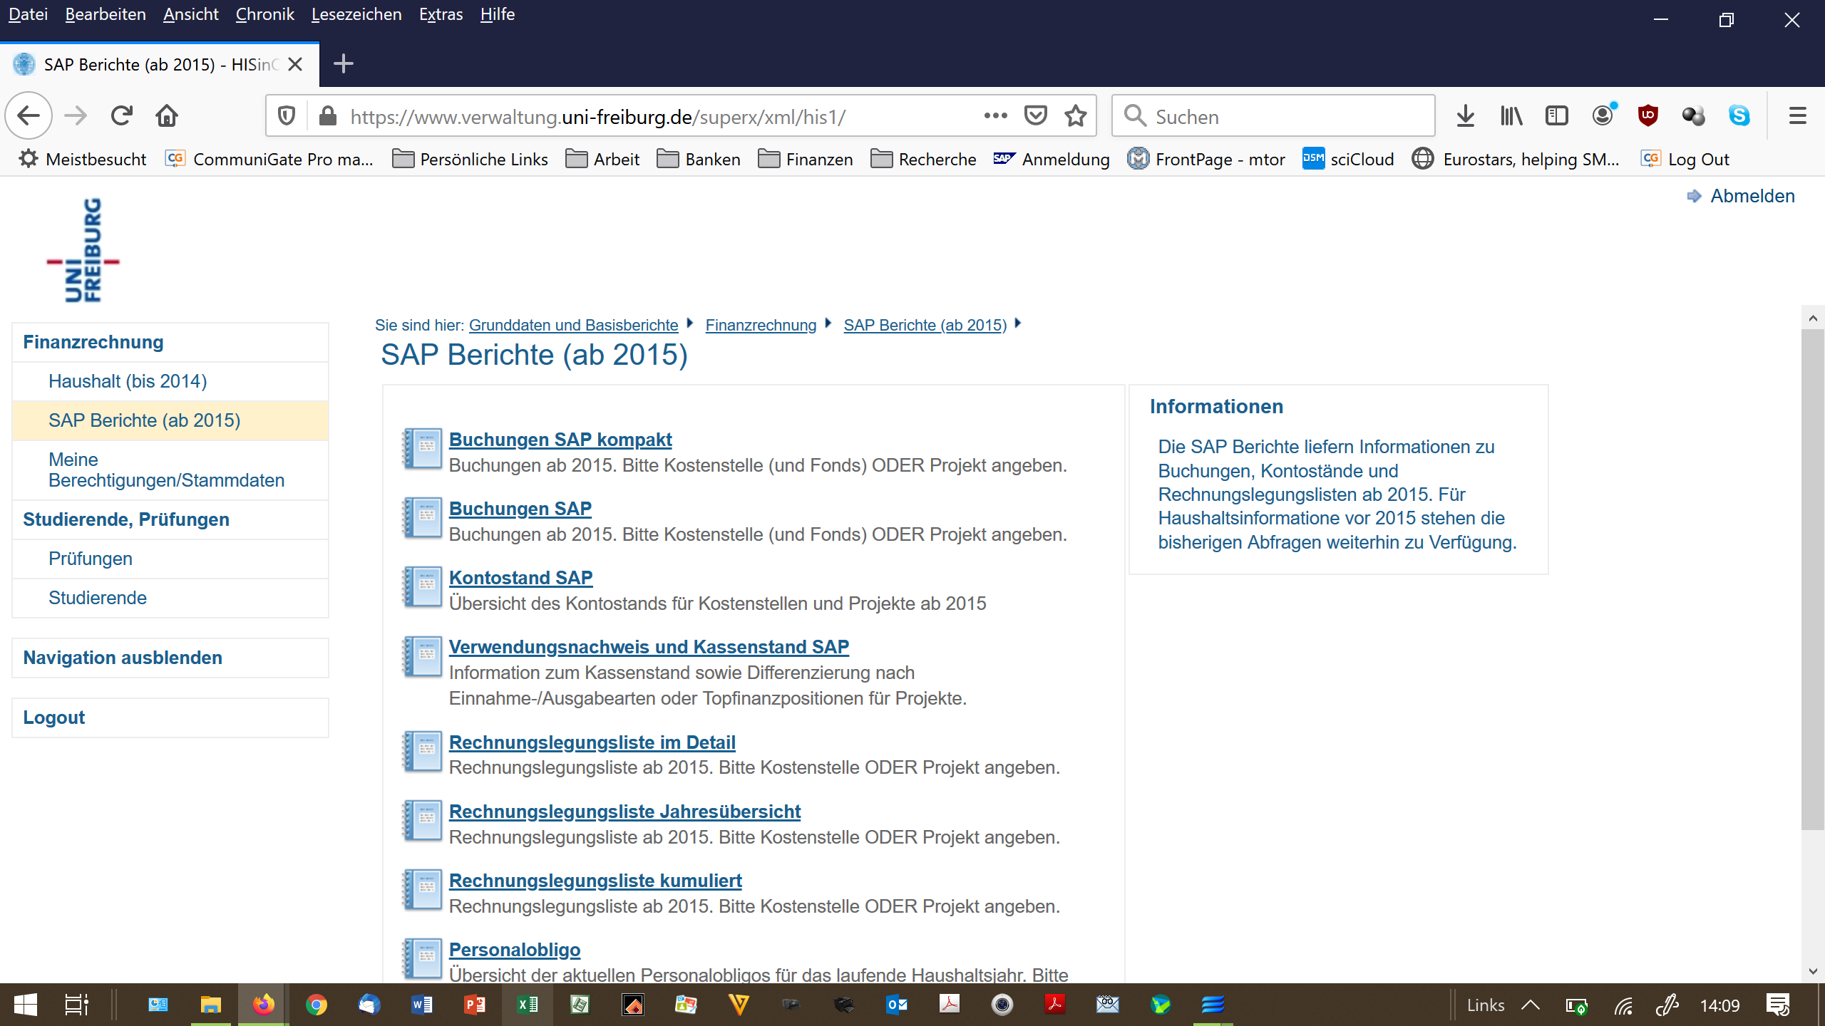The height and width of the screenshot is (1026, 1825).
Task: Click the Abmelden link
Action: pos(1752,196)
